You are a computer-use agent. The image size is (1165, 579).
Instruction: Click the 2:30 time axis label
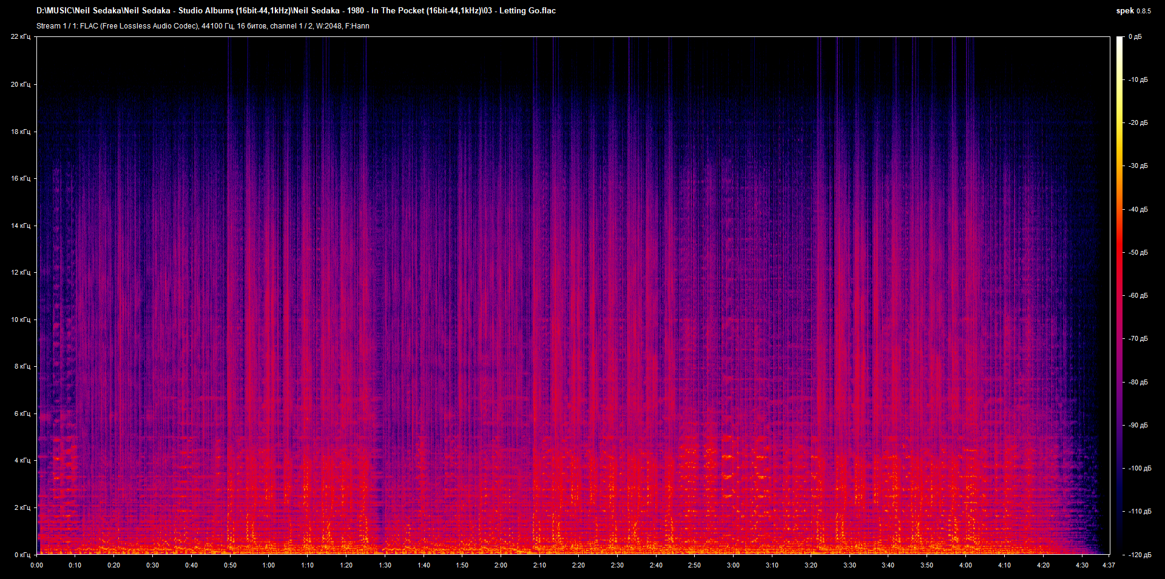(x=617, y=565)
